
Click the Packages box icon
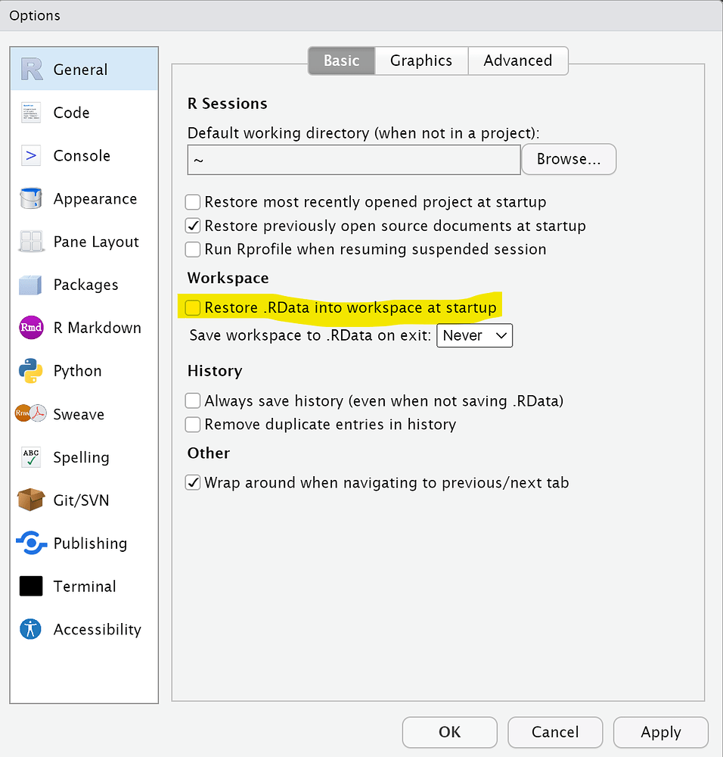(x=31, y=285)
